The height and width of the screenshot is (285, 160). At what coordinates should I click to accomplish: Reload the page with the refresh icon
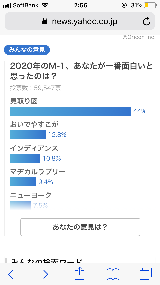click(x=146, y=21)
